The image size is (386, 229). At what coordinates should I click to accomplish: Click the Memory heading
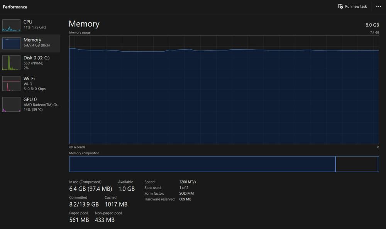84,24
